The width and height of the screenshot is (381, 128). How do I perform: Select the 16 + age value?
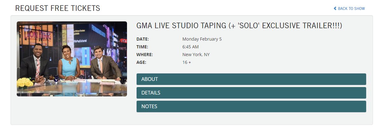click(x=187, y=62)
